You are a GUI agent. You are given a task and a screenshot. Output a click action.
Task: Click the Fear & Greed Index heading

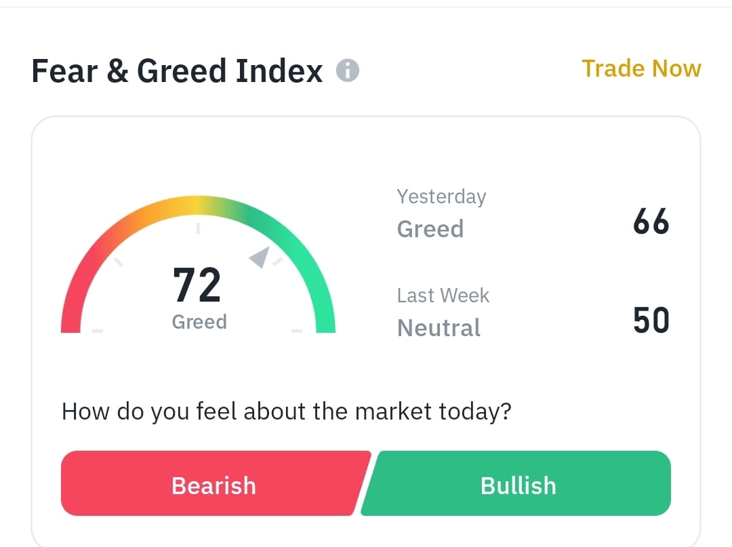pyautogui.click(x=178, y=70)
